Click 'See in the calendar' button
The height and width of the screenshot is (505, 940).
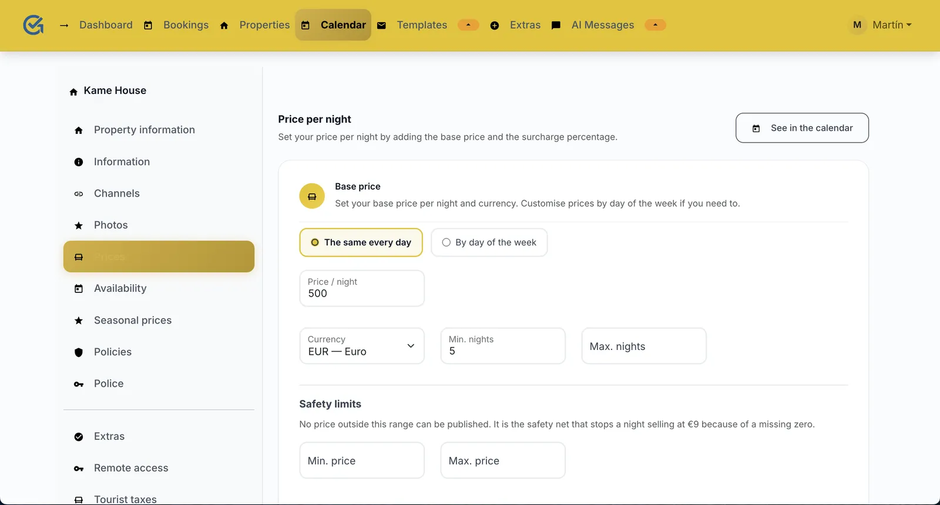click(802, 128)
